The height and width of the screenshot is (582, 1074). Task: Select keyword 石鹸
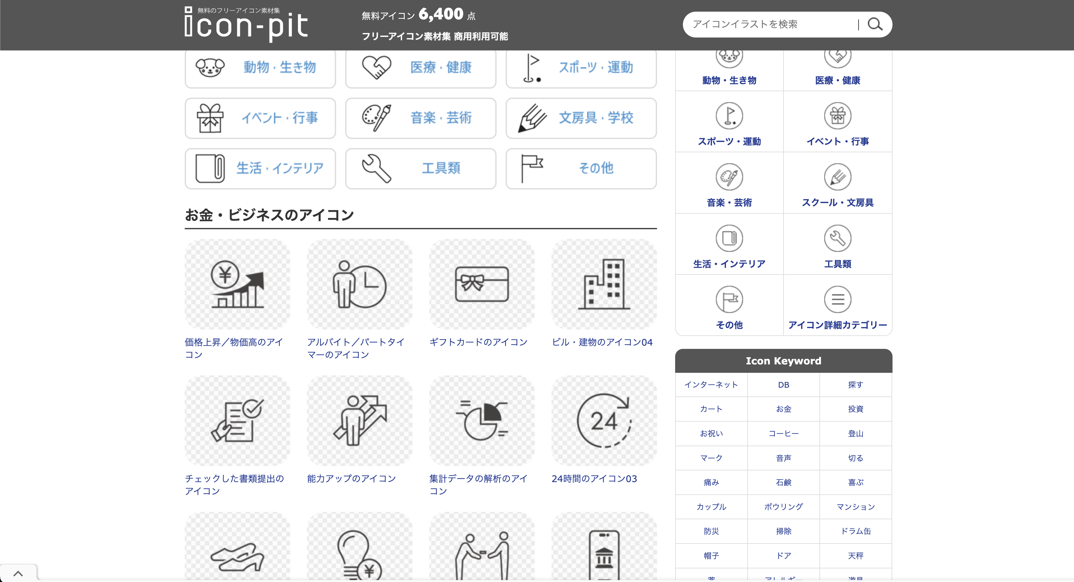pos(784,482)
